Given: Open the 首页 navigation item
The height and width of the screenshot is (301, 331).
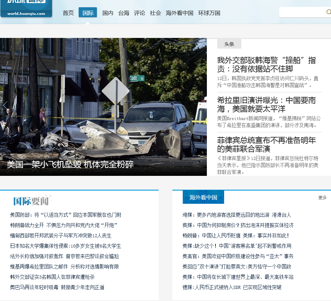Looking at the screenshot, I should (68, 13).
